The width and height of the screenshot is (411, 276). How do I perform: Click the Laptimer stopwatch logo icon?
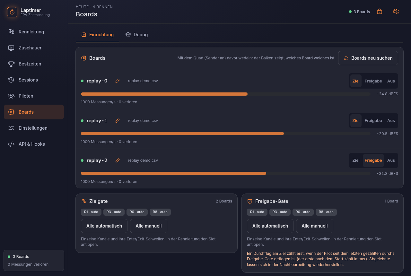(x=12, y=12)
